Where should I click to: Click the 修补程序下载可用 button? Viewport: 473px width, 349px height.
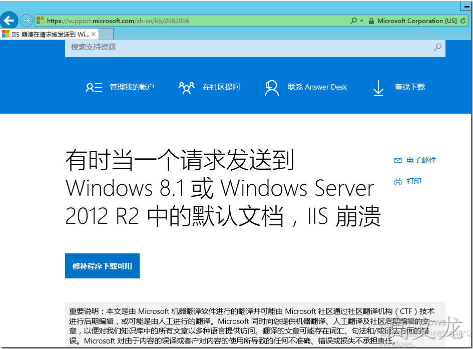pos(102,266)
